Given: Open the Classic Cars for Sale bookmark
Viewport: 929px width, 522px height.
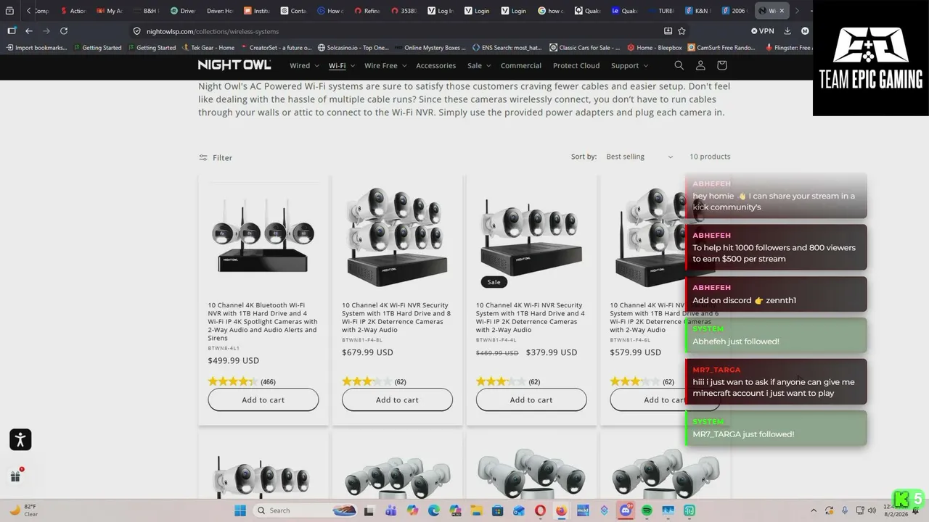Looking at the screenshot, I should pyautogui.click(x=584, y=48).
